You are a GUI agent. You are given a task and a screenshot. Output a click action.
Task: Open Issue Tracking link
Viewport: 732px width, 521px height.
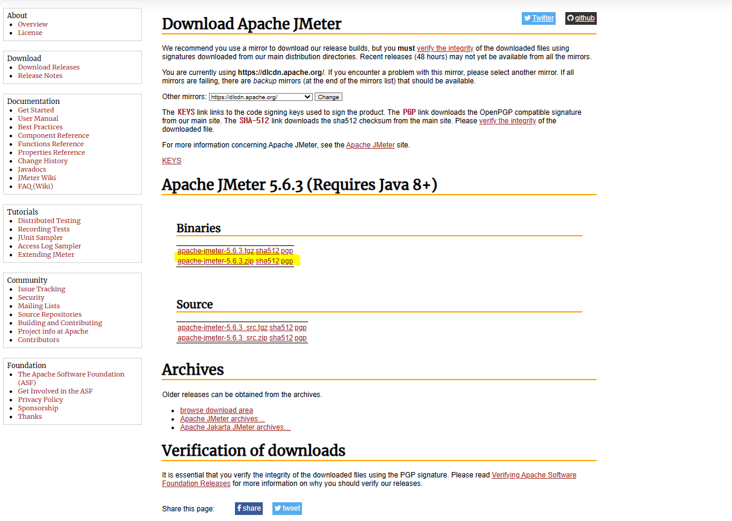coord(42,289)
